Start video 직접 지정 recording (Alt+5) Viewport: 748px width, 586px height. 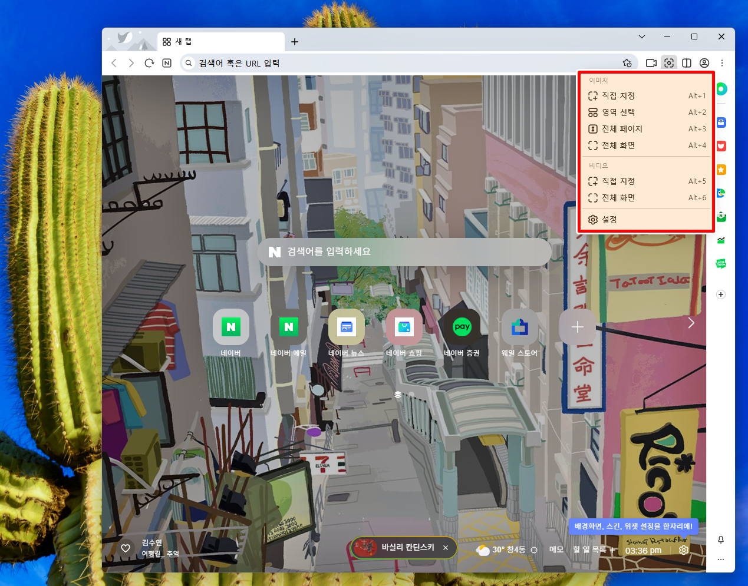(647, 181)
